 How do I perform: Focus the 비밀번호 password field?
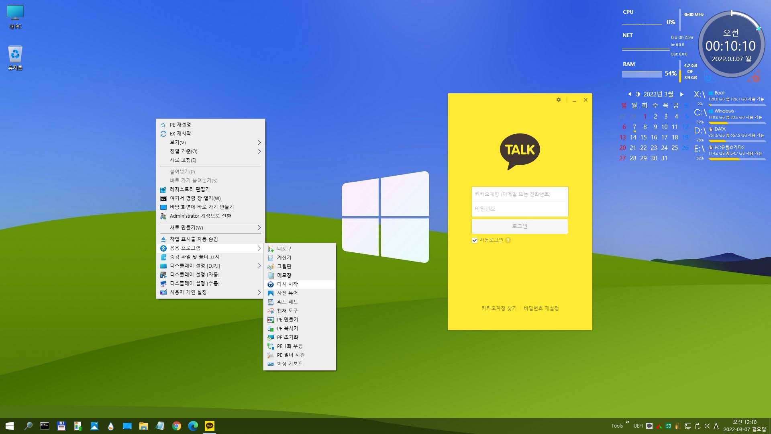tap(520, 209)
